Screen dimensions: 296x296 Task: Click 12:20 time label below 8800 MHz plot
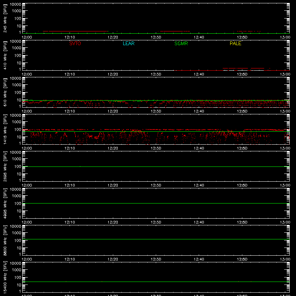pyautogui.click(x=113, y=259)
